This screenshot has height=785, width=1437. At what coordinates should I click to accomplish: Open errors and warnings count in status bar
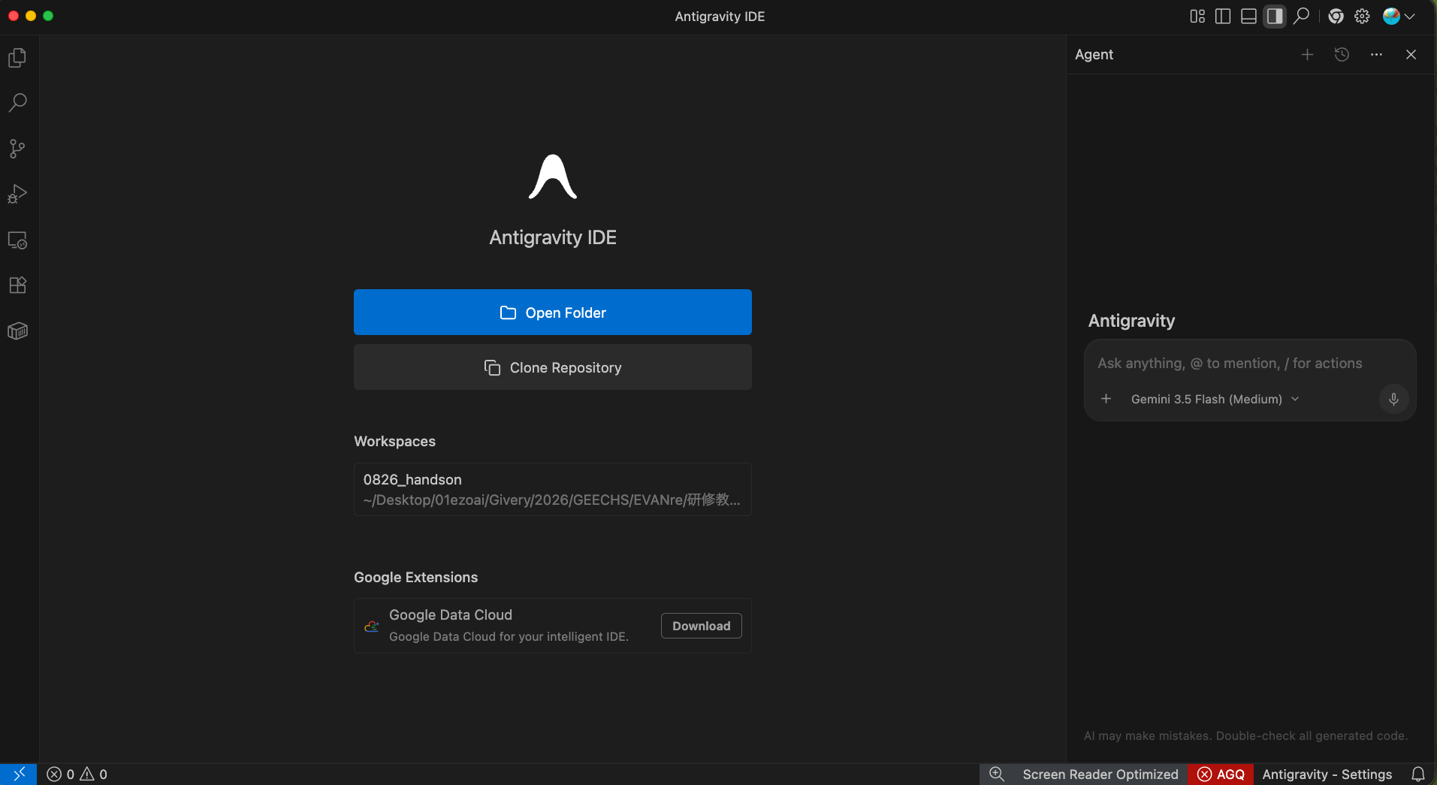tap(77, 774)
